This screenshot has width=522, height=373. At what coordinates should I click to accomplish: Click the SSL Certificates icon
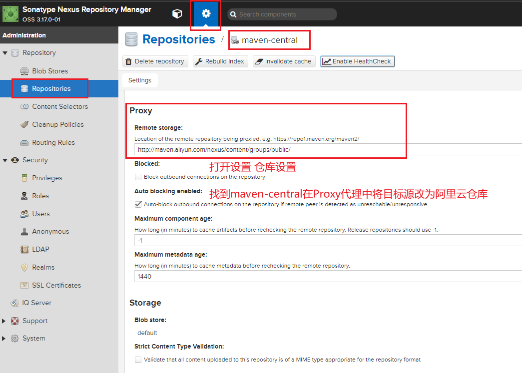click(x=24, y=285)
